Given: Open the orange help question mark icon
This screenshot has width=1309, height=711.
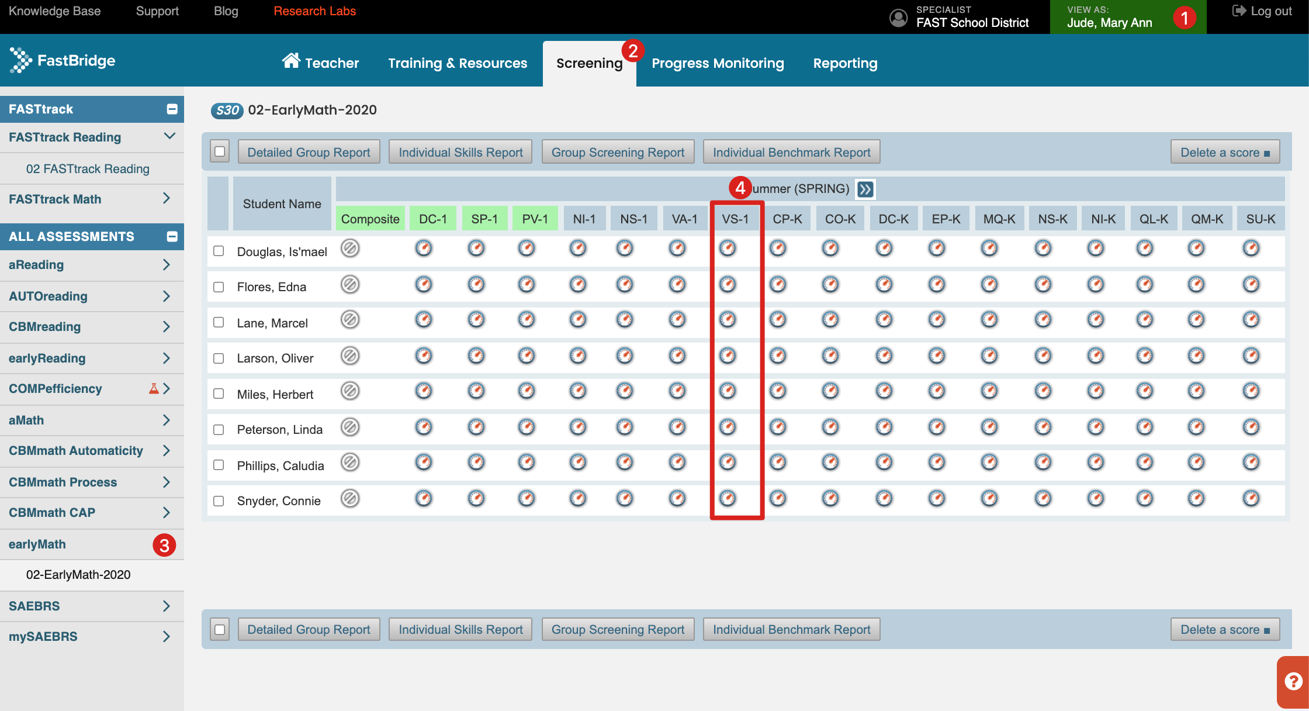Looking at the screenshot, I should click(x=1293, y=681).
